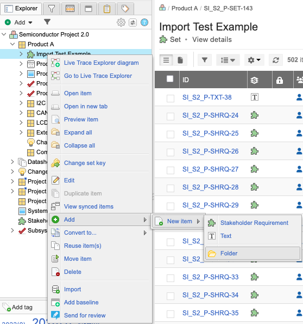303x324 pixels.
Task: Open the SI_S2_P-TXT-38 link
Action: (x=207, y=97)
